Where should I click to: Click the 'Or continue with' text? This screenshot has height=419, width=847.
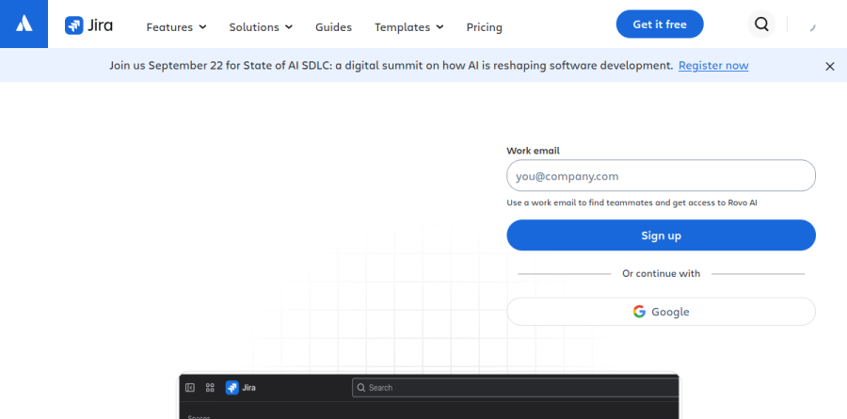[x=661, y=274]
